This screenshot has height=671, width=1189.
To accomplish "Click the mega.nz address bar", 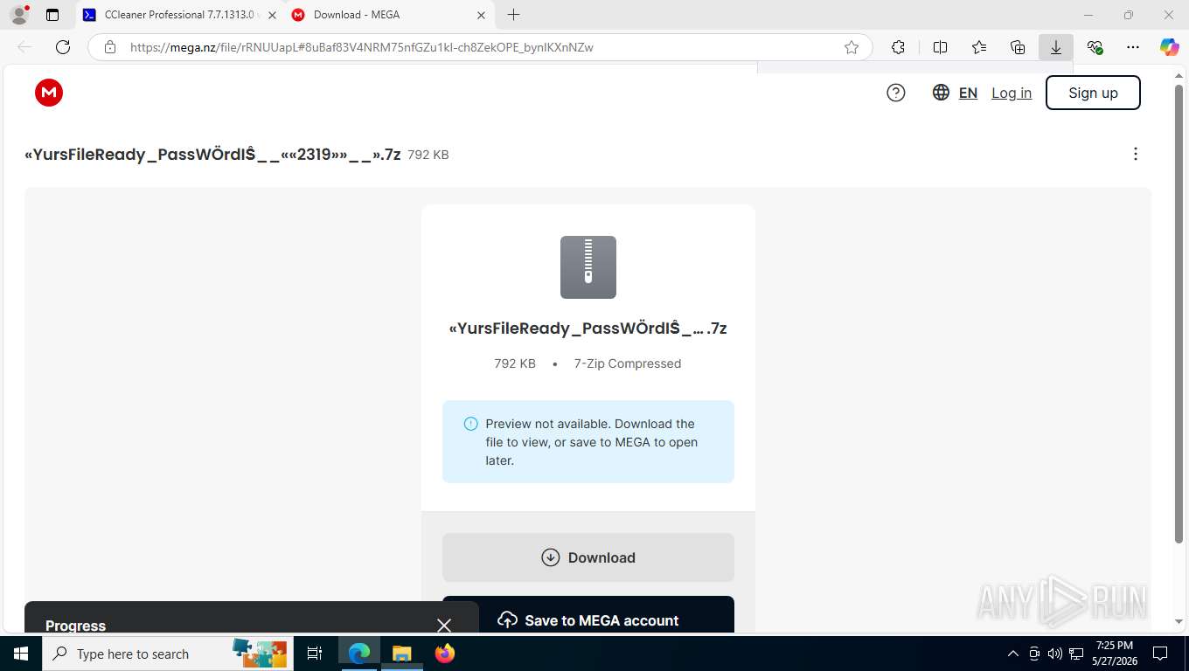I will 481,47.
